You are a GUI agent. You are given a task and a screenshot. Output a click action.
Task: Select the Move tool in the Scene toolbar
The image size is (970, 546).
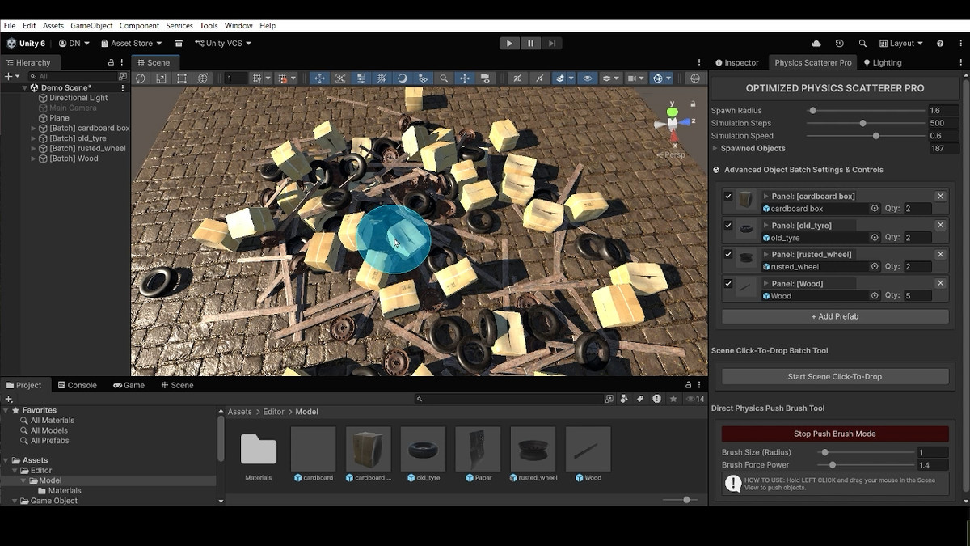click(x=319, y=78)
